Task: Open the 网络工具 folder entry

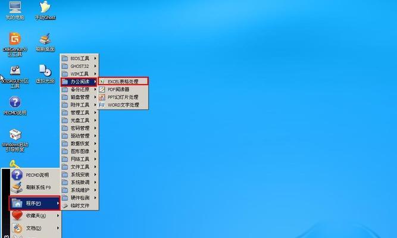Action: pos(79,159)
